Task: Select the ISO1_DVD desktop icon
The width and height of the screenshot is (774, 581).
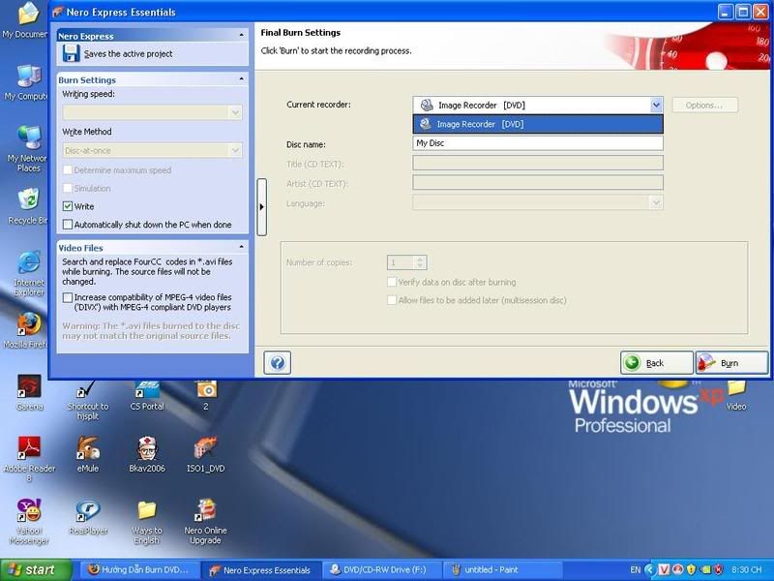Action: click(x=206, y=454)
